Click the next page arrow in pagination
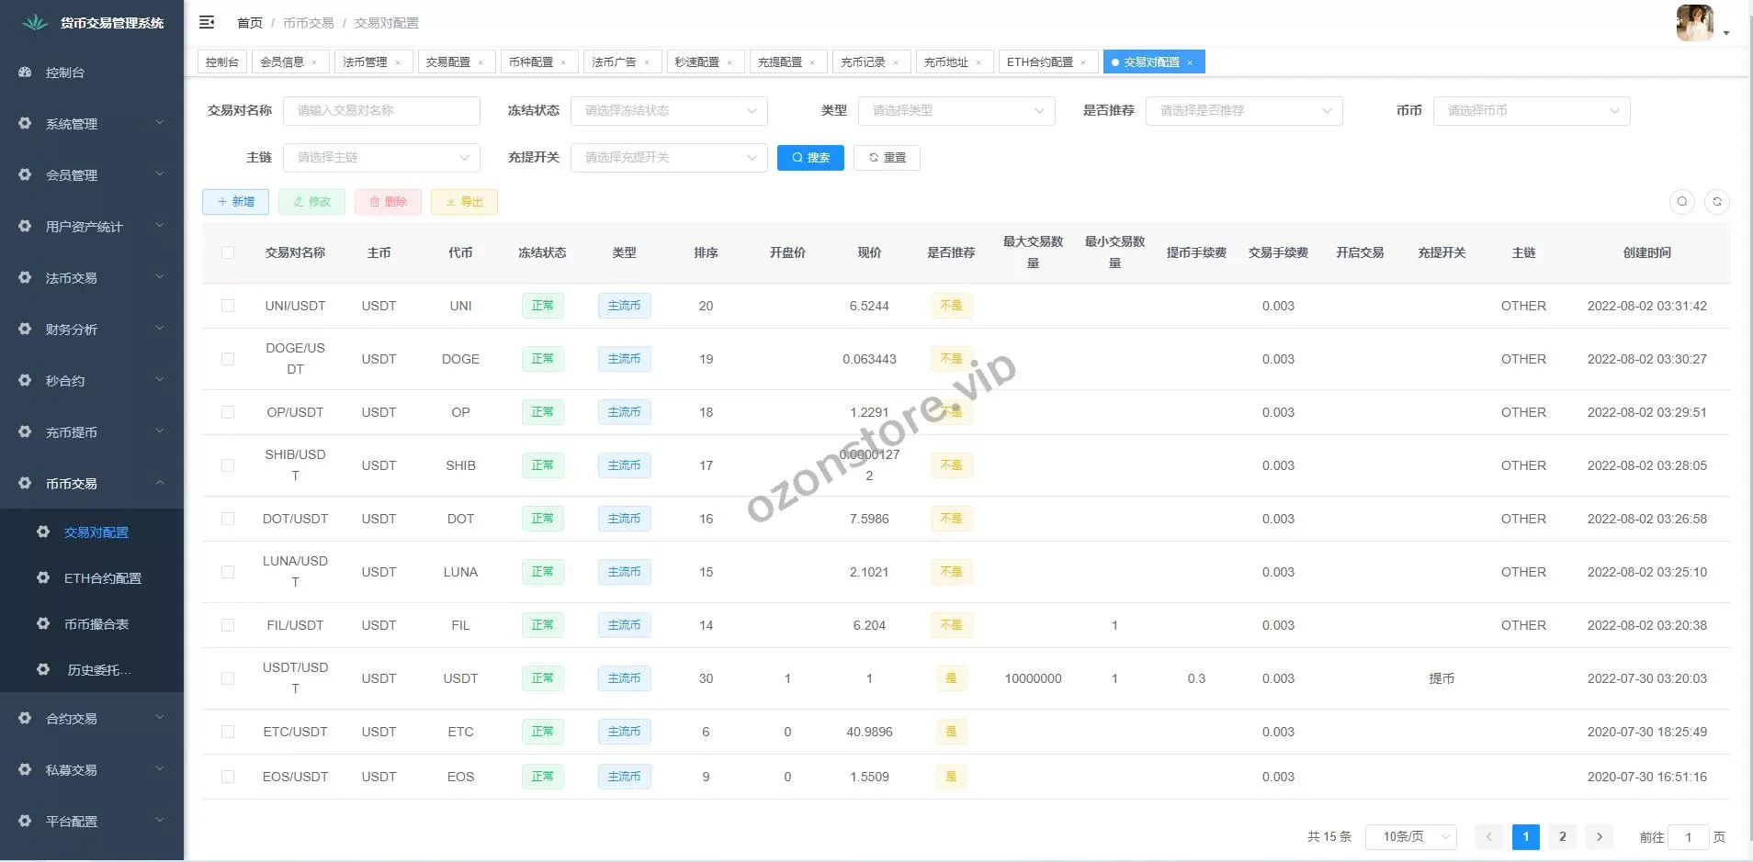The height and width of the screenshot is (862, 1753). pyautogui.click(x=1599, y=836)
